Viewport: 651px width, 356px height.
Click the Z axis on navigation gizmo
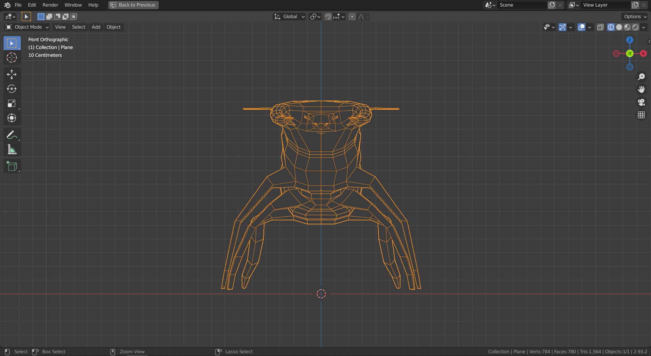[630, 40]
